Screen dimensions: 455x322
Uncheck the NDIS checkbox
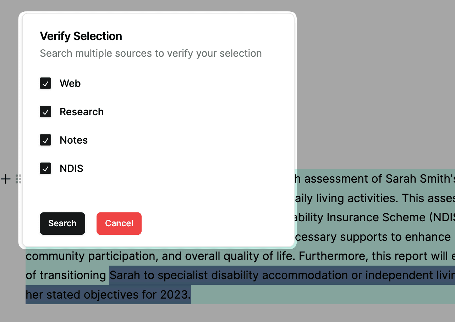click(x=45, y=168)
